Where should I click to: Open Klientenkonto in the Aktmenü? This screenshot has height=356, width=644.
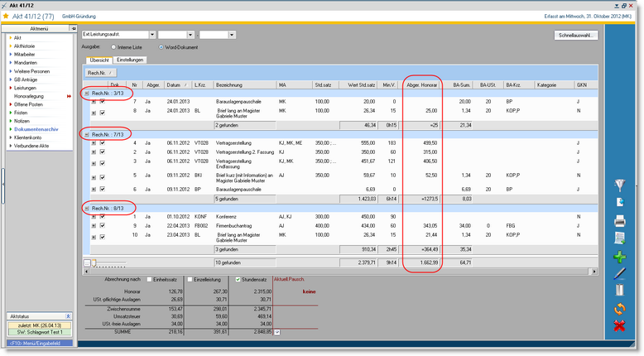coord(27,137)
